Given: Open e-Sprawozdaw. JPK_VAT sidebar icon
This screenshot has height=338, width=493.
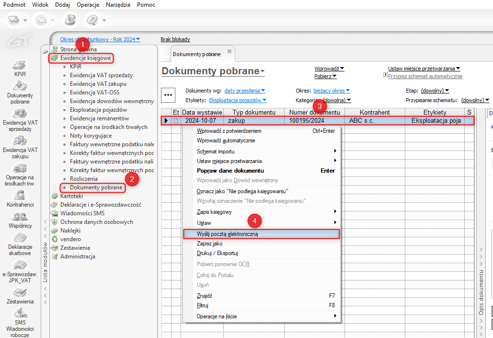Looking at the screenshot, I should click(20, 265).
